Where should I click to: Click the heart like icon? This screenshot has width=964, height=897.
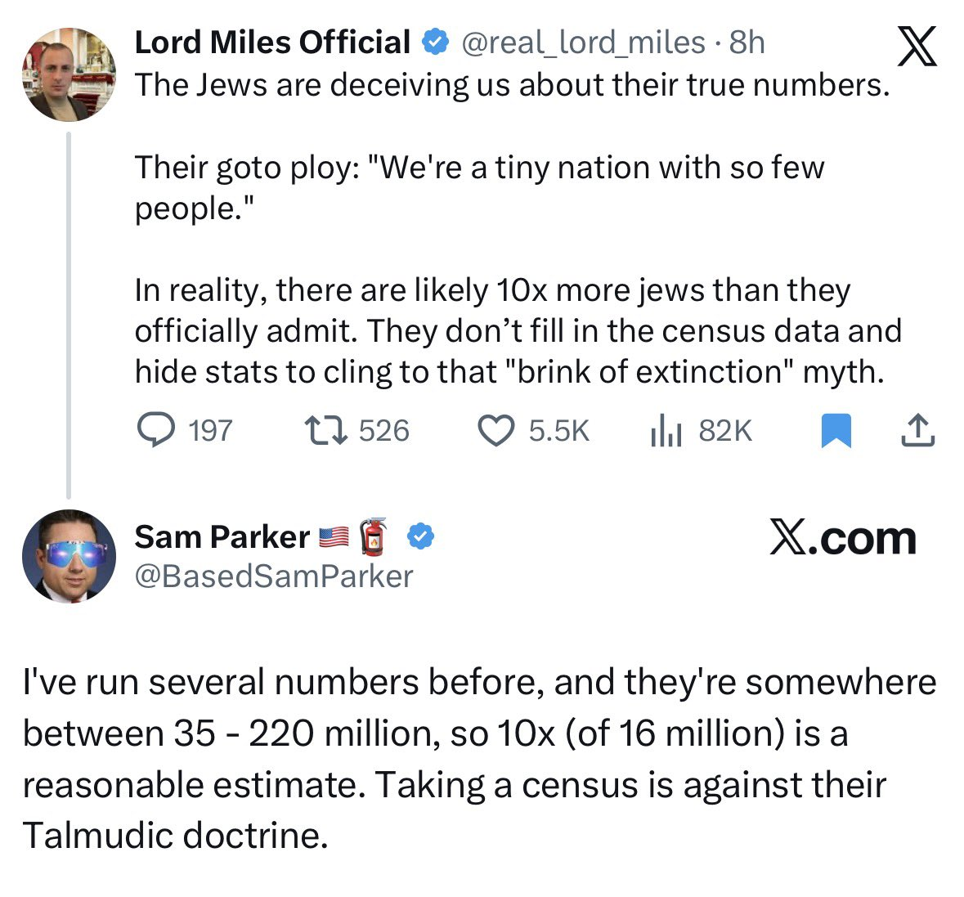[495, 430]
